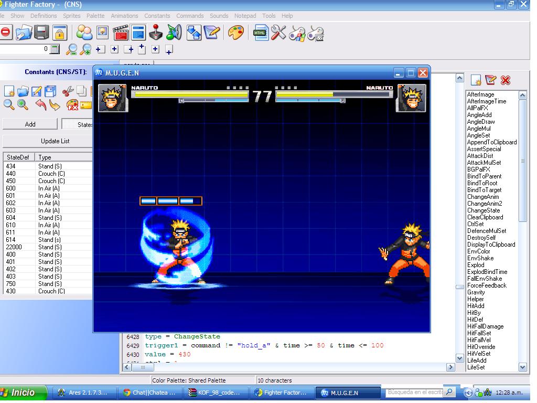This screenshot has width=537, height=403.
Task: Click scroll-down arrow of controller list
Action: [x=523, y=367]
